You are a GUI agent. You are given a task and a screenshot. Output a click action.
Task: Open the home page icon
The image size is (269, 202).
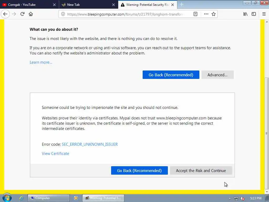pos(31,14)
